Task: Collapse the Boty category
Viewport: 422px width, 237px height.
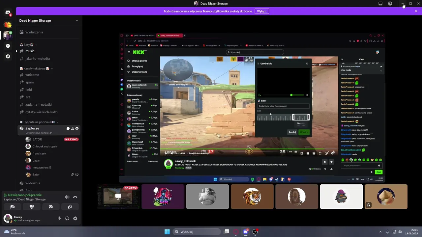Action: pos(28,45)
